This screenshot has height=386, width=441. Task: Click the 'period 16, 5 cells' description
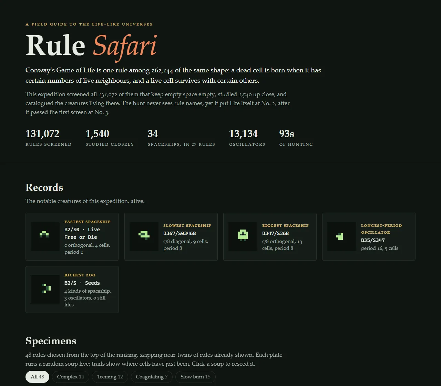[380, 248]
